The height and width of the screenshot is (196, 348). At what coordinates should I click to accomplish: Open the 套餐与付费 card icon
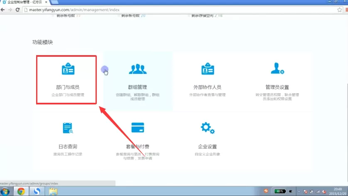(x=137, y=128)
